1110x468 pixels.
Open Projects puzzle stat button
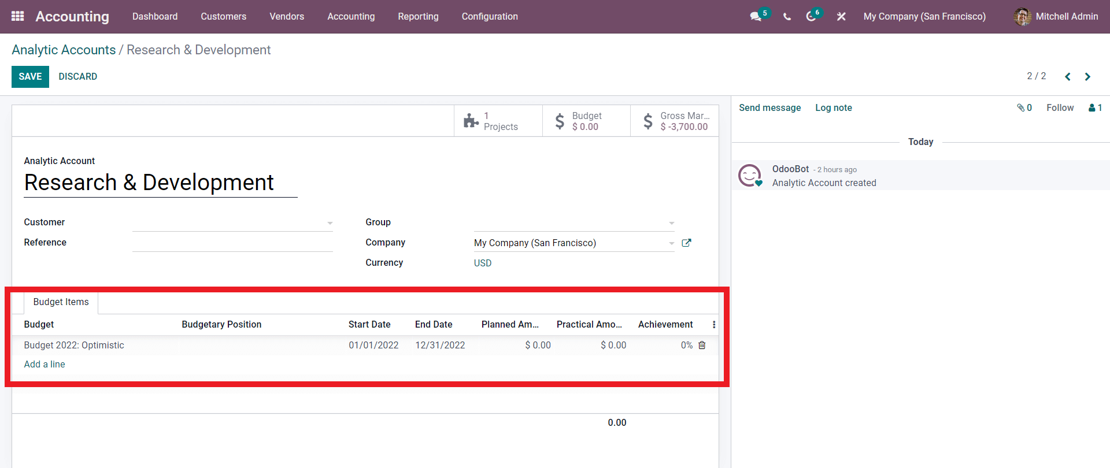(498, 121)
